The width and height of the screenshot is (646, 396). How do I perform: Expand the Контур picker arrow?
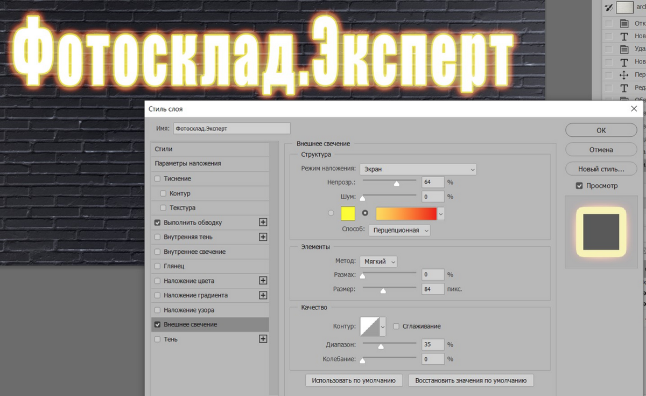[383, 326]
